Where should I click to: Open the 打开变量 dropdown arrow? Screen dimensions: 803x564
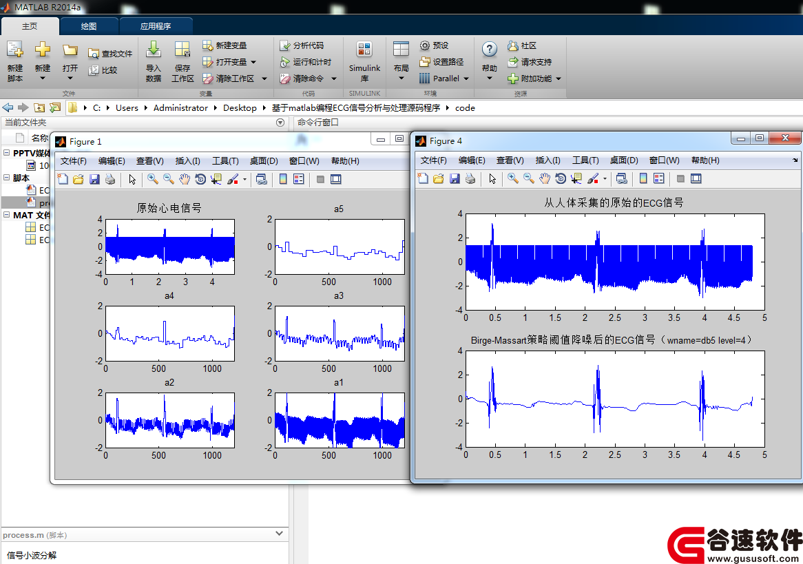point(253,62)
